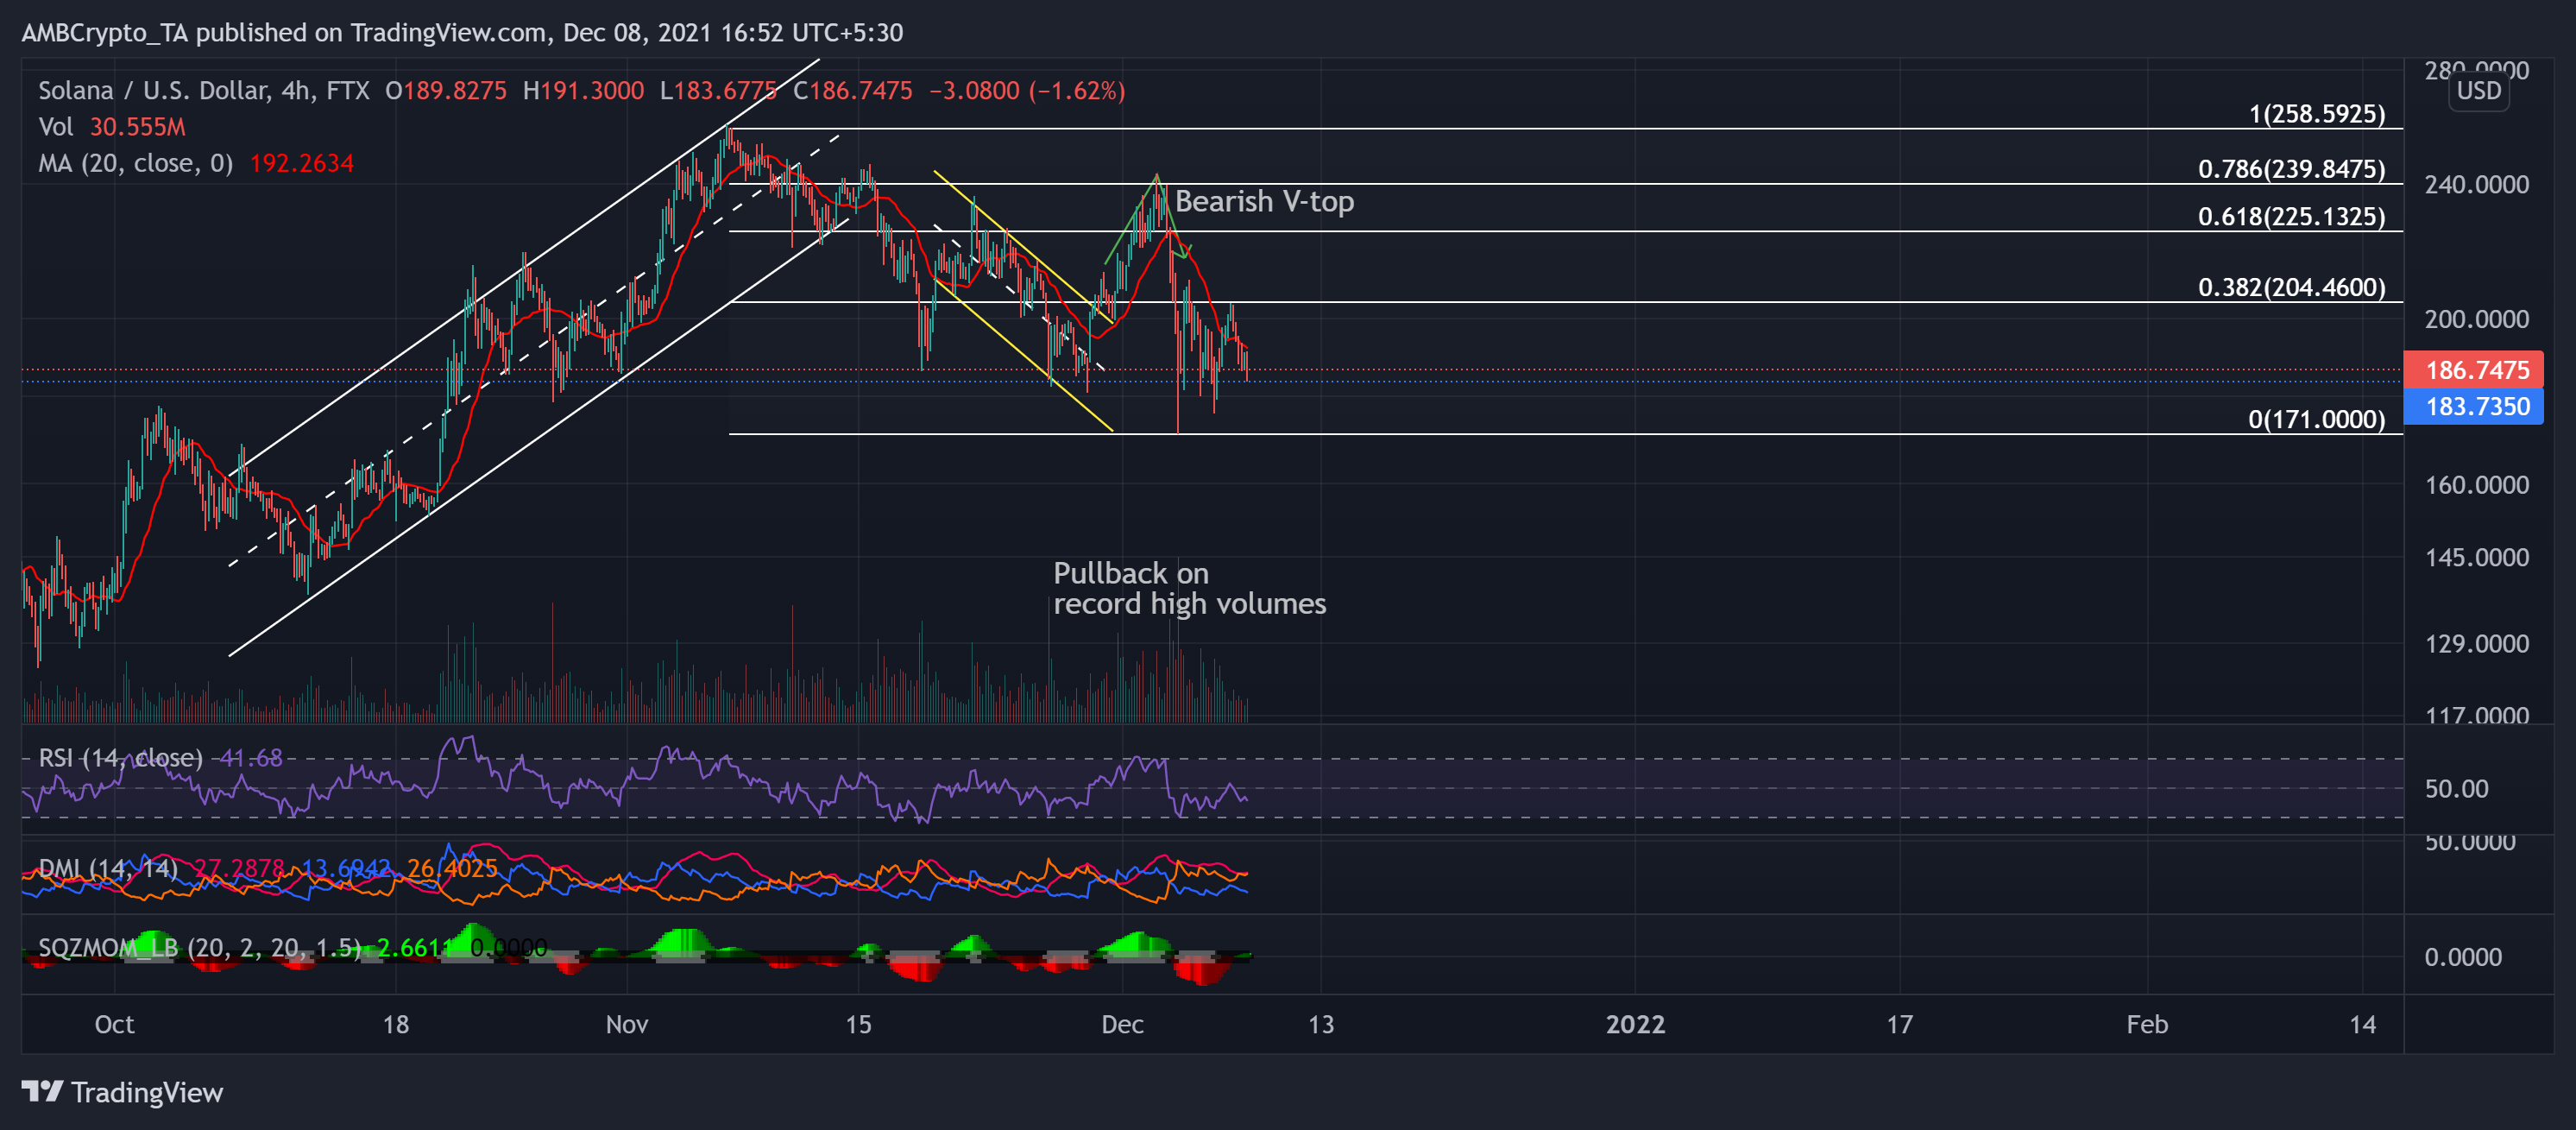The width and height of the screenshot is (2576, 1130).
Task: Click the '13' date on time axis
Action: 1321,1024
